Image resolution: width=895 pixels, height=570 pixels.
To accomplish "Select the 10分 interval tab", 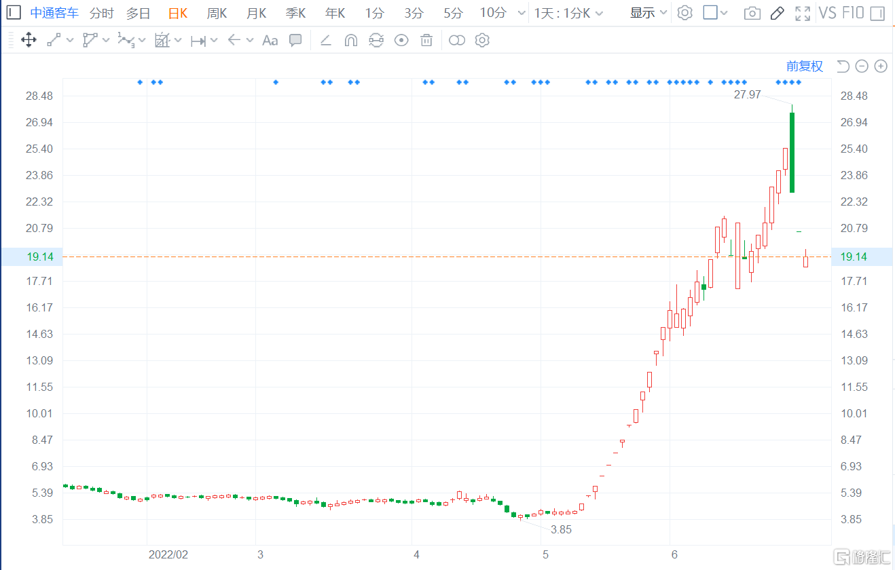I will click(x=493, y=13).
